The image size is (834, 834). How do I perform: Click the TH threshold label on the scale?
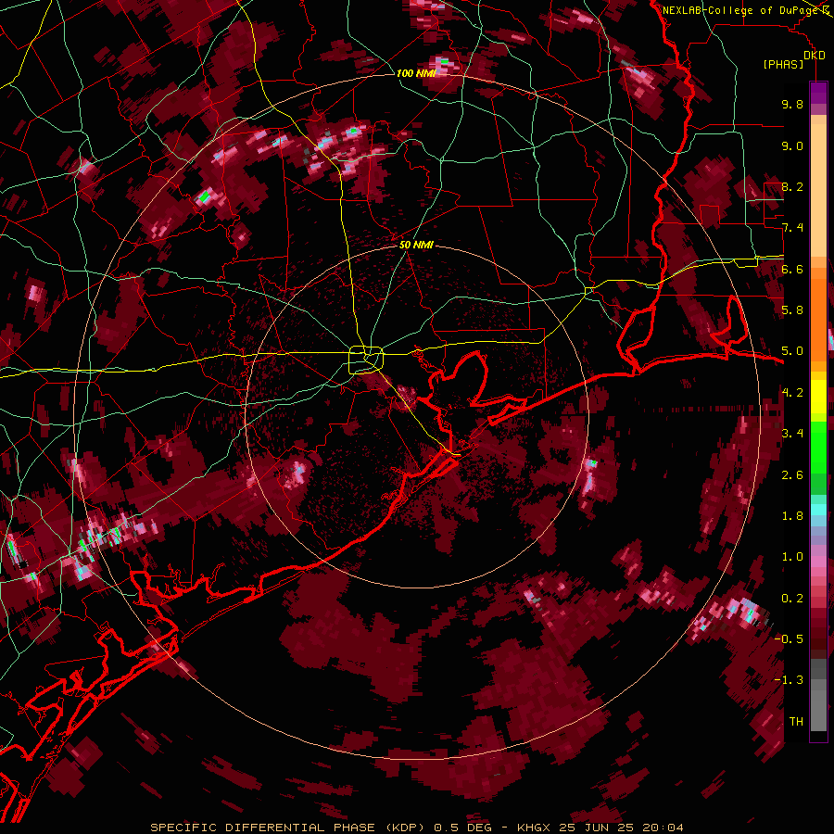[x=796, y=721]
